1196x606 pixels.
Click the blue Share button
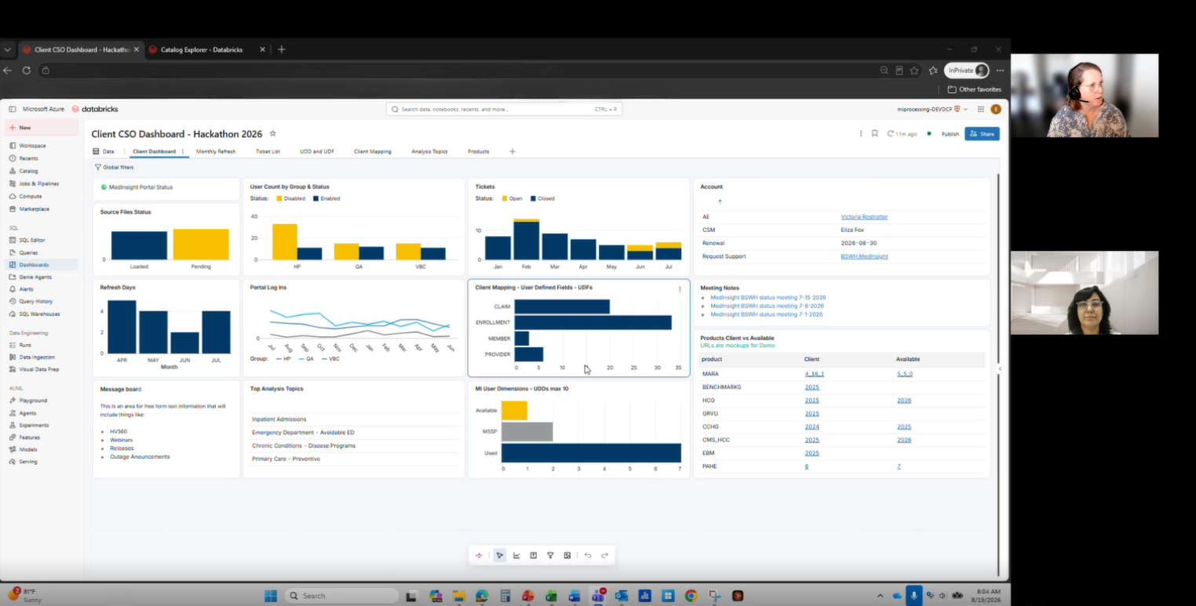(x=982, y=133)
